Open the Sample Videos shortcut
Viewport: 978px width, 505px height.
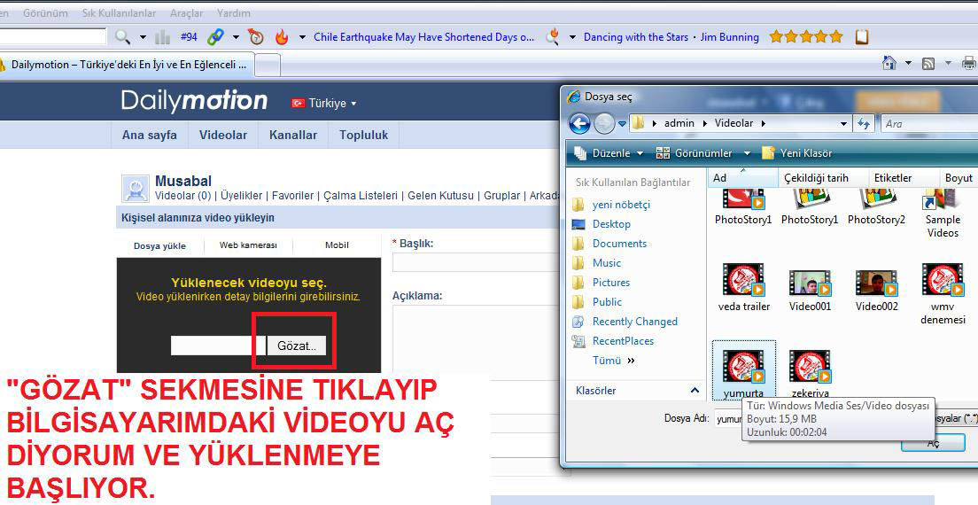943,214
